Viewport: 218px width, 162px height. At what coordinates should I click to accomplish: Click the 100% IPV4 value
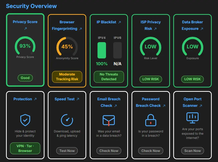tap(102, 64)
